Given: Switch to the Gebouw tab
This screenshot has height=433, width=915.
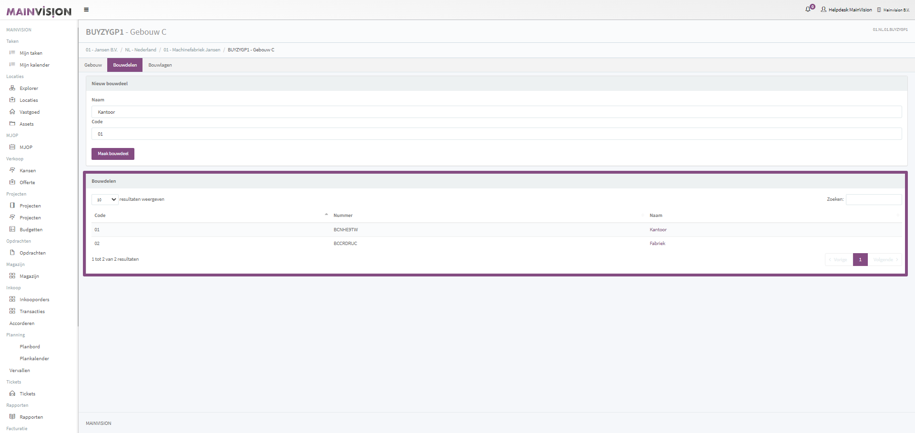Looking at the screenshot, I should coord(93,65).
